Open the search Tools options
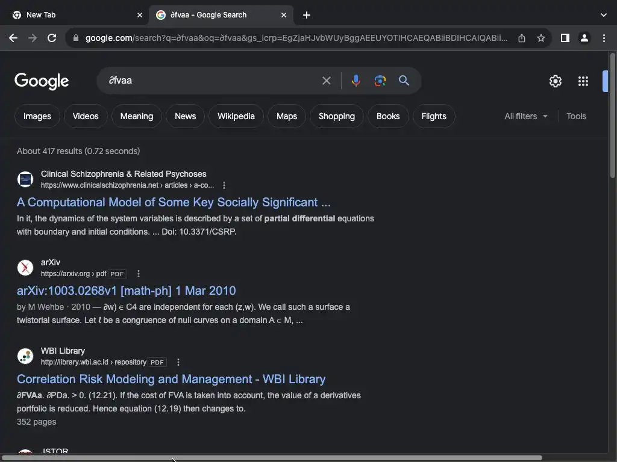The width and height of the screenshot is (617, 462). 576,116
